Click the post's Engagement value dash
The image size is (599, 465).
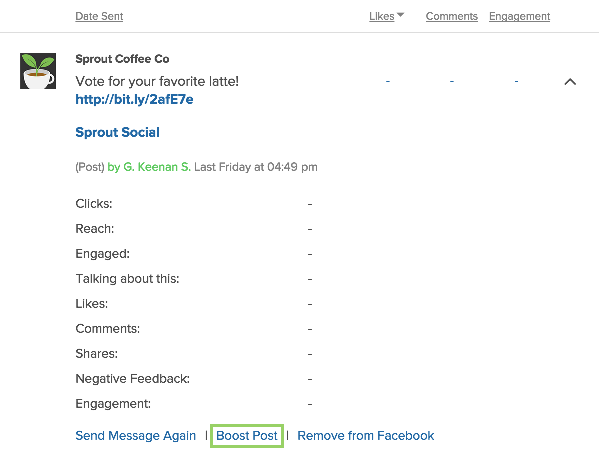pos(516,81)
